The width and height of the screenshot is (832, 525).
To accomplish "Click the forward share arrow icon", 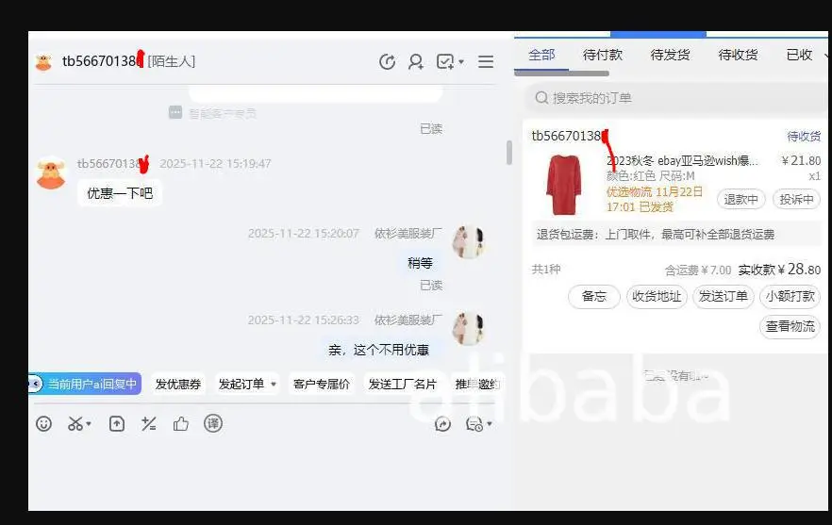I will [x=442, y=424].
